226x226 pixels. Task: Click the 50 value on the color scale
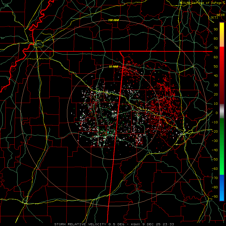coord(216,67)
